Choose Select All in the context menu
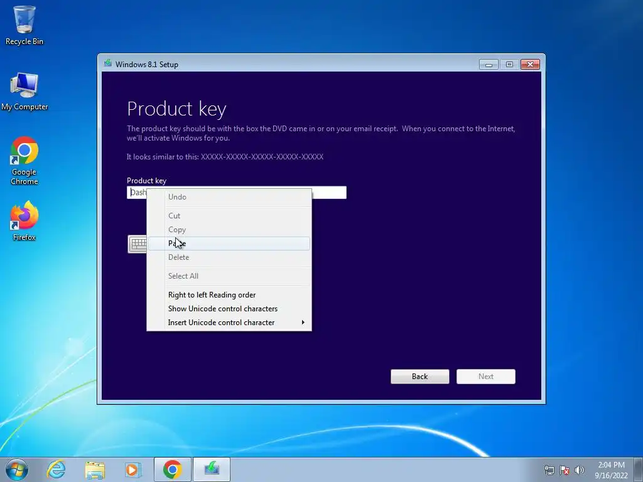643x482 pixels. click(x=229, y=276)
